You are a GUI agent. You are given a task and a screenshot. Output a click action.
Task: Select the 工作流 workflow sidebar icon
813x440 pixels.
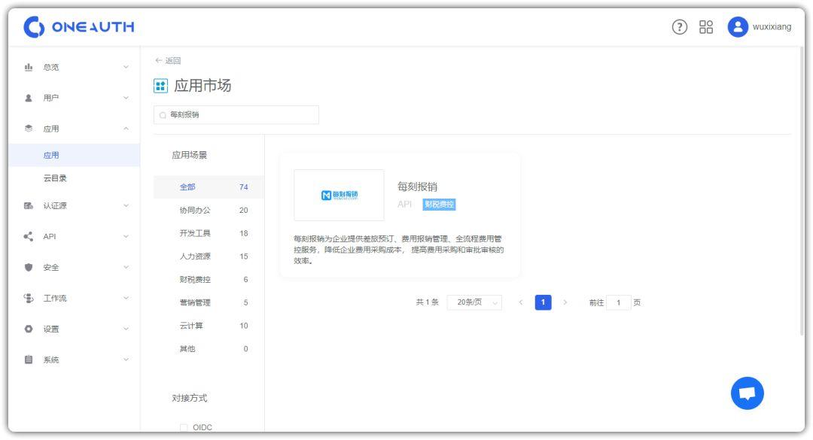[28, 298]
